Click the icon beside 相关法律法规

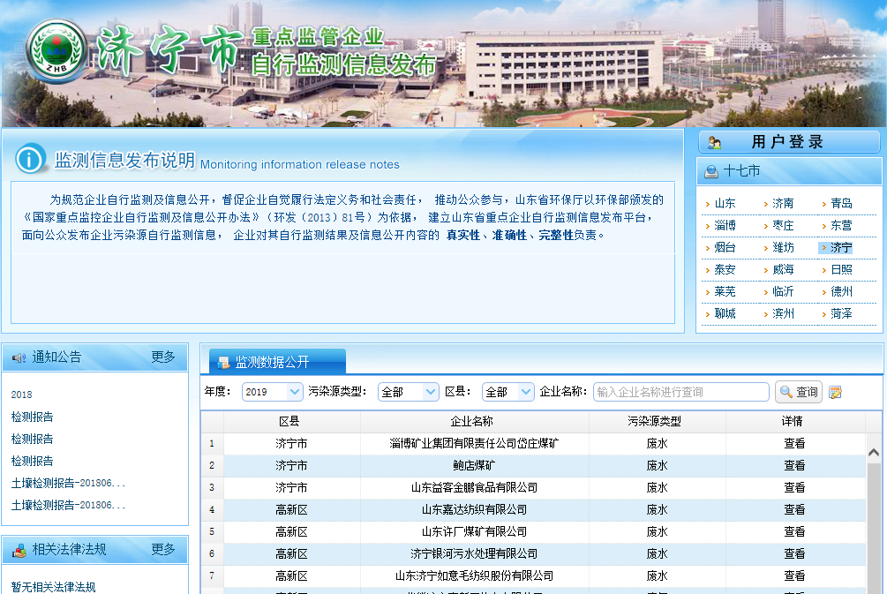point(19,550)
